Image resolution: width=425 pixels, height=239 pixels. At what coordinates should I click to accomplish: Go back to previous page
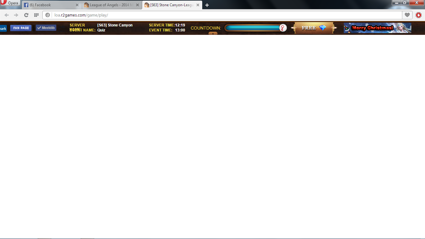click(x=7, y=15)
